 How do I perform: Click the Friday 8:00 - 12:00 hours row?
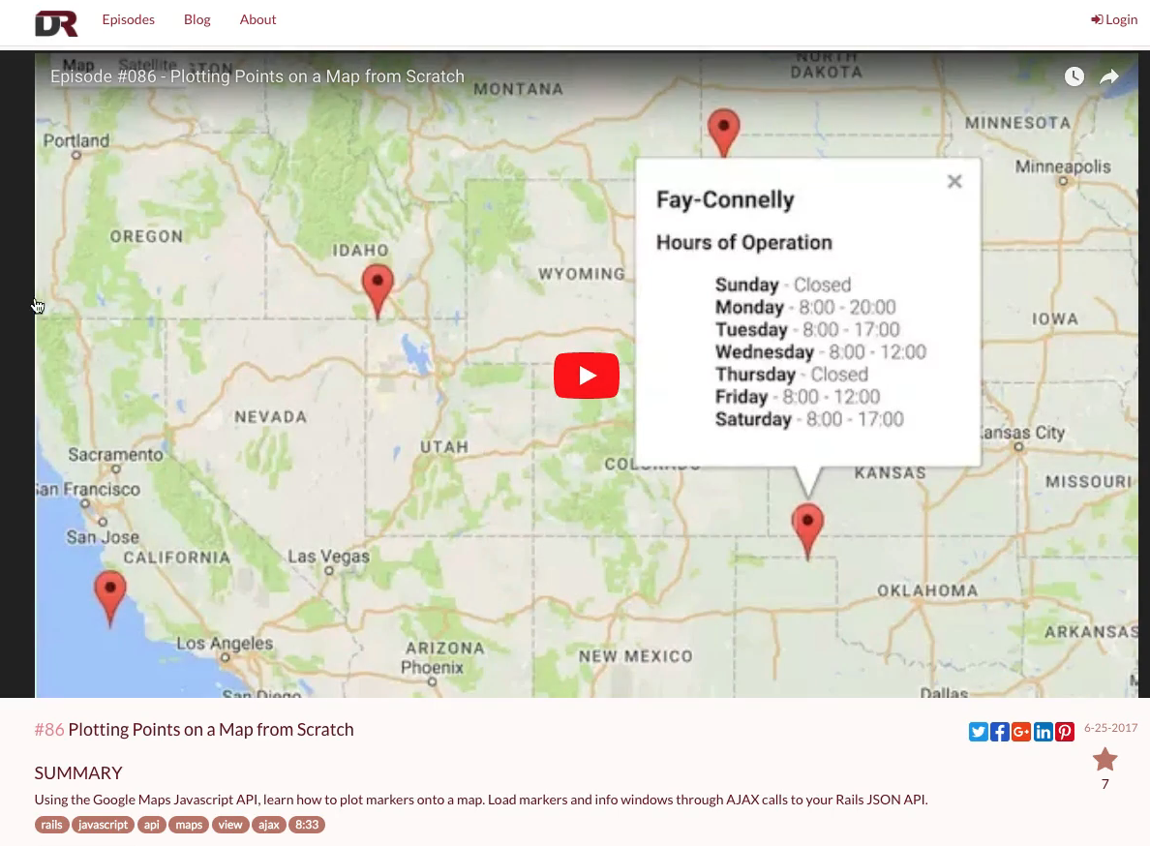tap(798, 397)
